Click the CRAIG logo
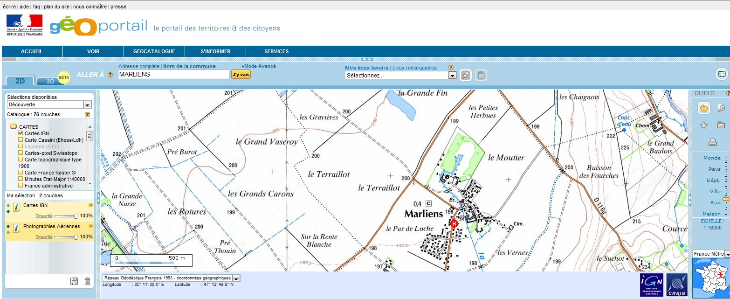Screen dimensions: 730x299 [x=676, y=285]
